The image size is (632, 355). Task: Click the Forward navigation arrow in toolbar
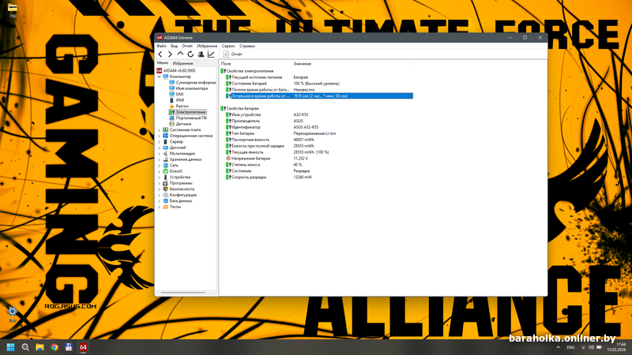click(x=170, y=54)
